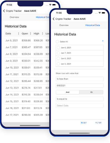The height and width of the screenshot is (143, 110).
Task: Open High column options menu dots
Action: click(x=42, y=34)
